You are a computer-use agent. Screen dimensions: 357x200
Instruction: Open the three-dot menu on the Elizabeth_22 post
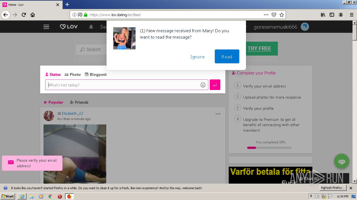click(218, 114)
